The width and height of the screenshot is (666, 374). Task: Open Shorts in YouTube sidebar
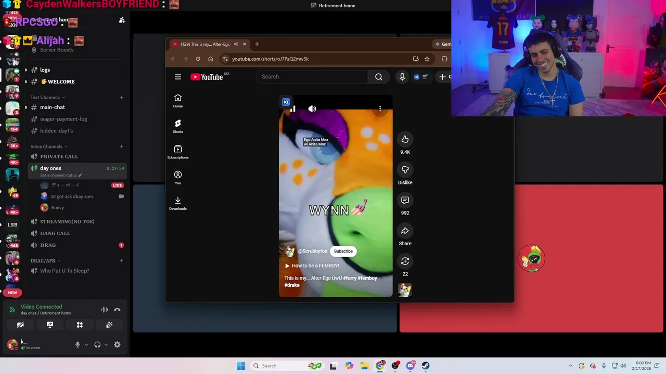[x=178, y=126]
